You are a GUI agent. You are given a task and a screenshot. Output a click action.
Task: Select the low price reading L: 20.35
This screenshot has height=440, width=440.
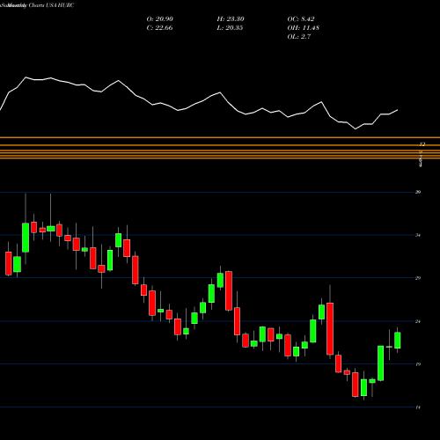(230, 28)
